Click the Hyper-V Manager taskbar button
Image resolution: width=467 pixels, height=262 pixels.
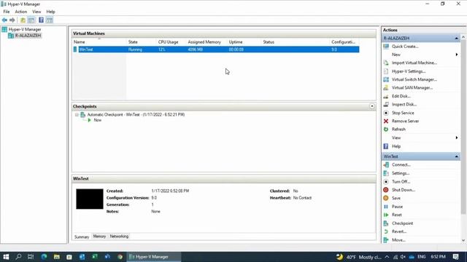pyautogui.click(x=154, y=257)
